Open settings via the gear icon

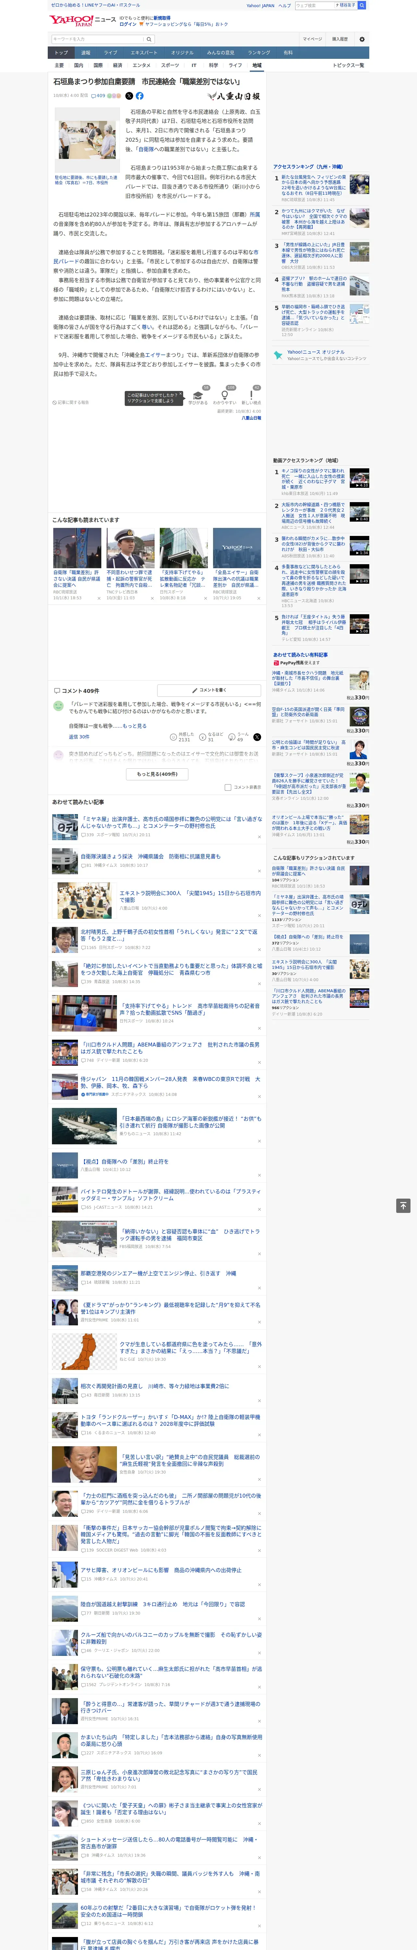pos(362,39)
